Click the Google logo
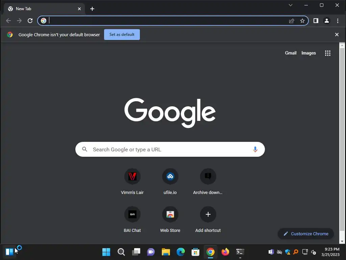The width and height of the screenshot is (346, 260). click(170, 113)
